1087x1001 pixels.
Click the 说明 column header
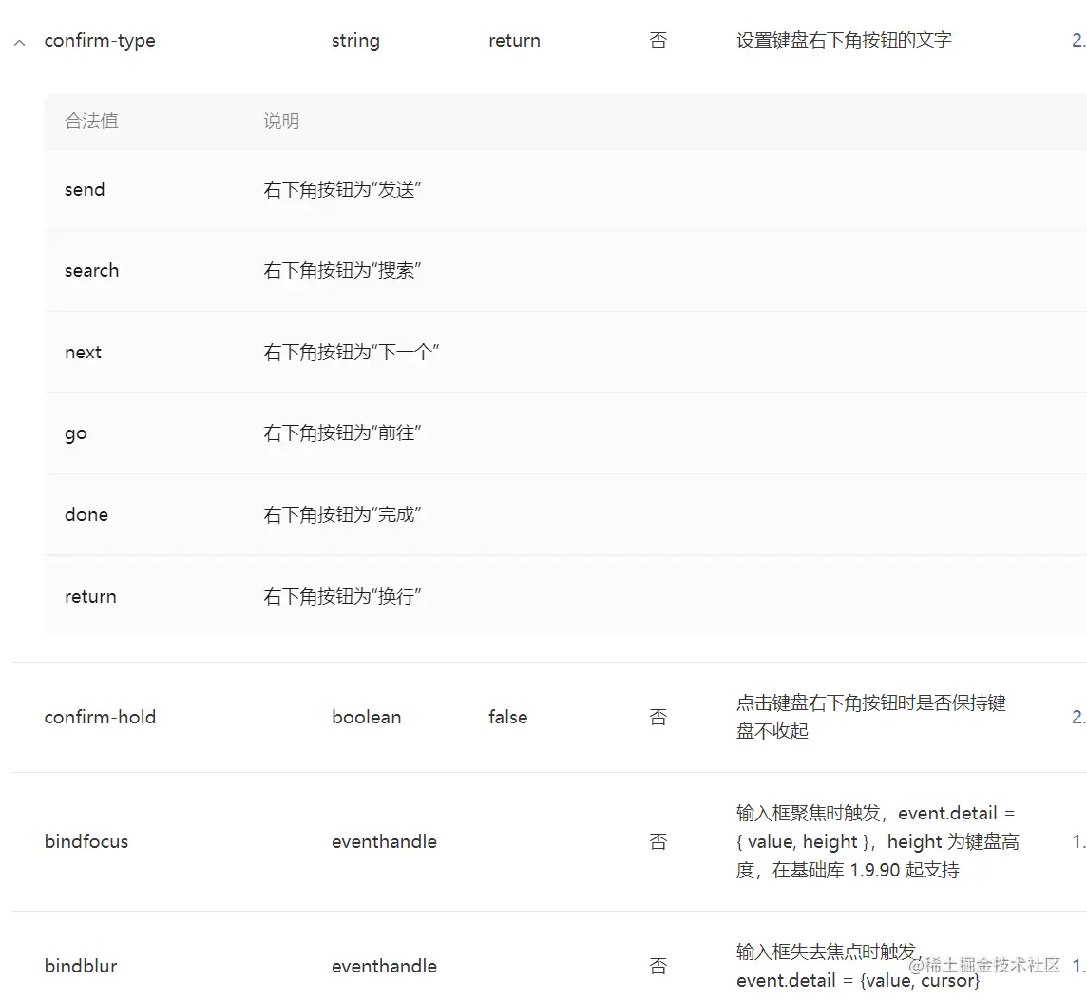[281, 122]
